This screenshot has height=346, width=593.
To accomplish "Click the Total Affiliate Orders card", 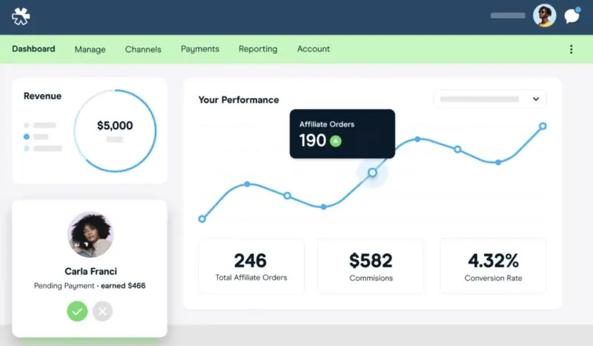I will (251, 266).
